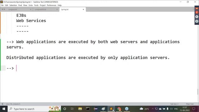Click the vertical scrollbar thumb

[x=197, y=92]
